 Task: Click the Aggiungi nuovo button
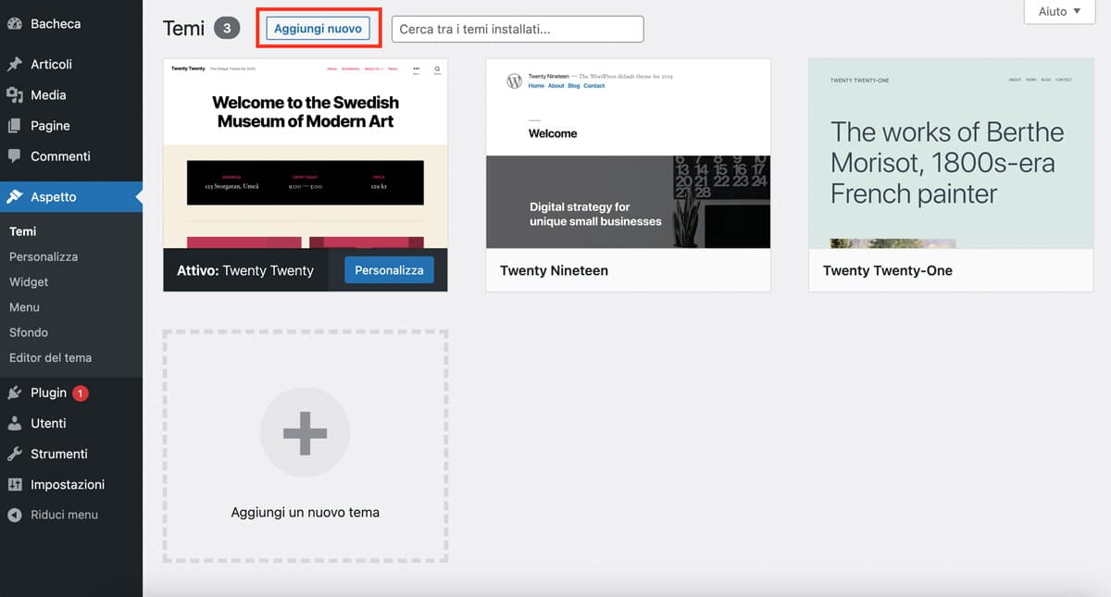[318, 29]
